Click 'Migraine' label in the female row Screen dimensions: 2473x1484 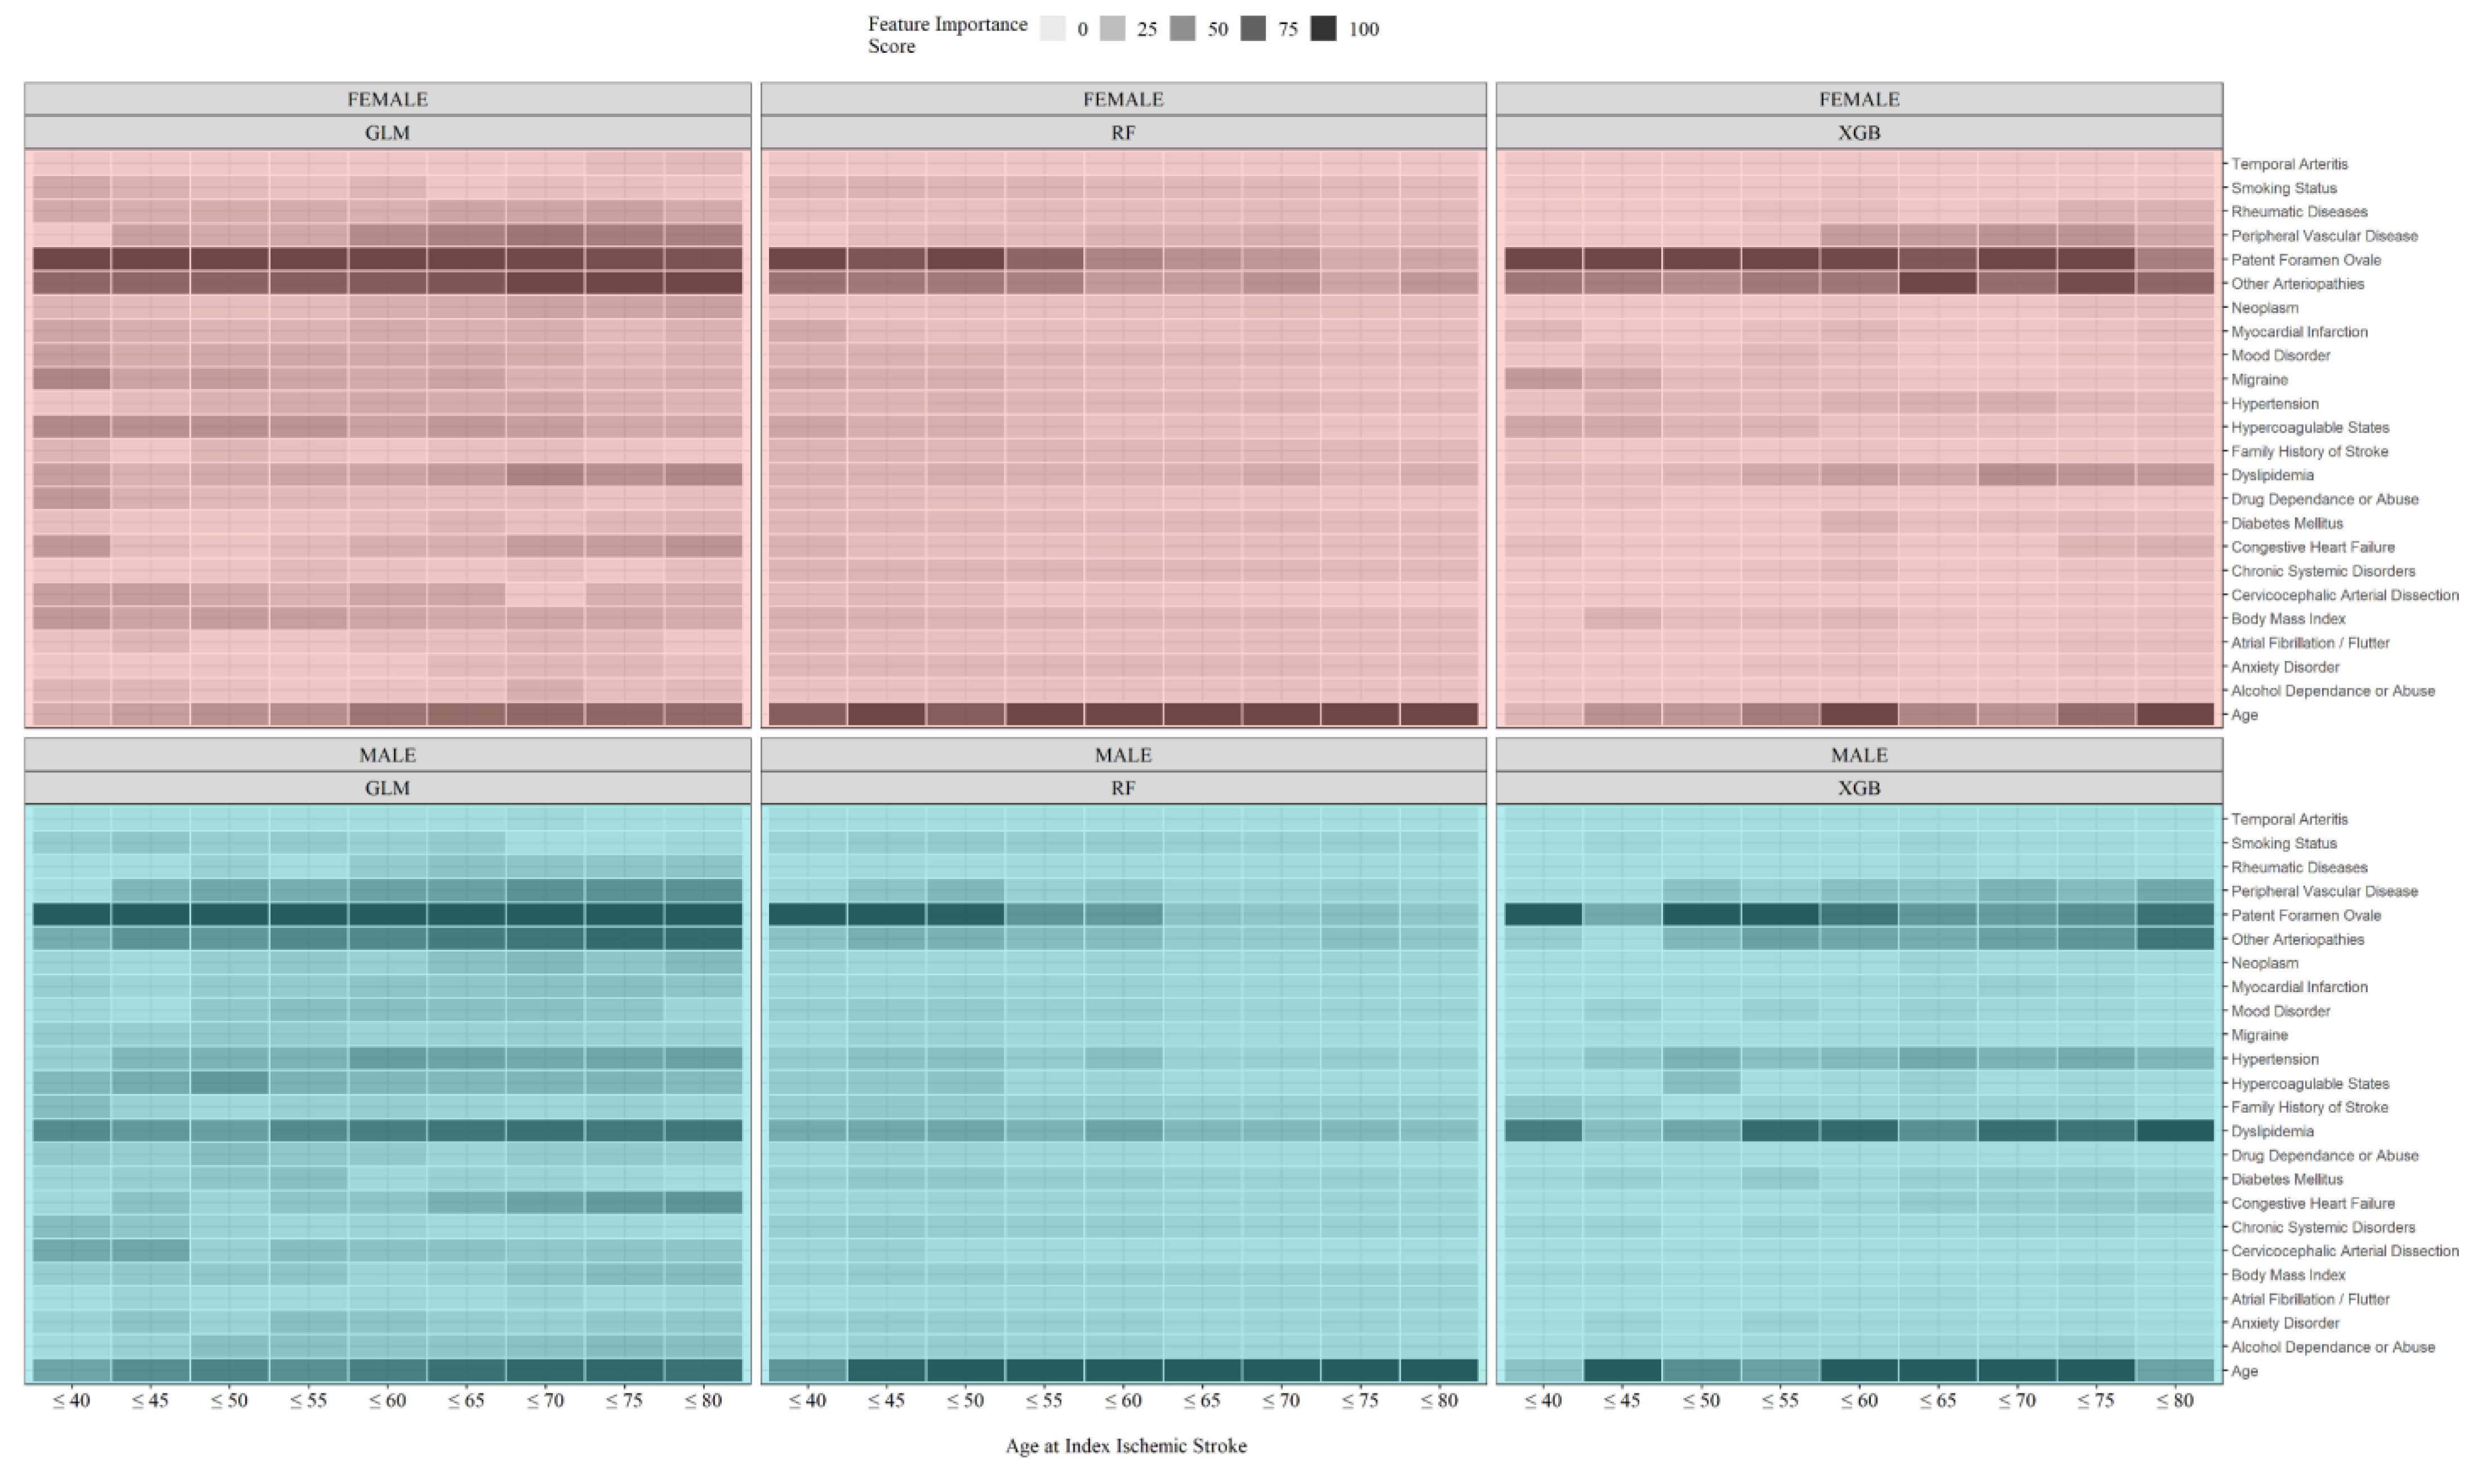[2259, 380]
